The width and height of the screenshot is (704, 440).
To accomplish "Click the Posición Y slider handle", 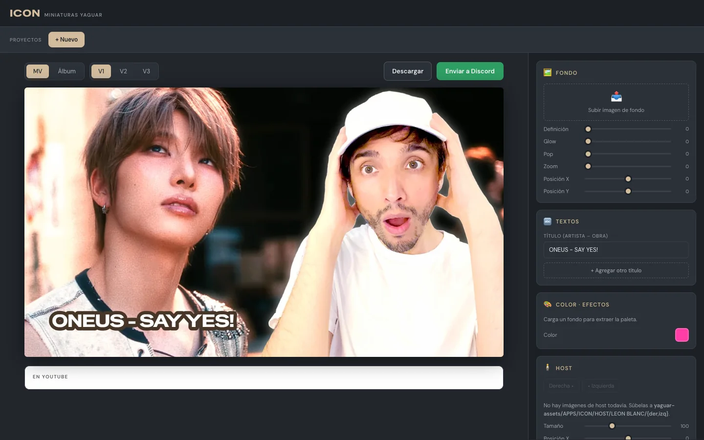I will pyautogui.click(x=628, y=191).
